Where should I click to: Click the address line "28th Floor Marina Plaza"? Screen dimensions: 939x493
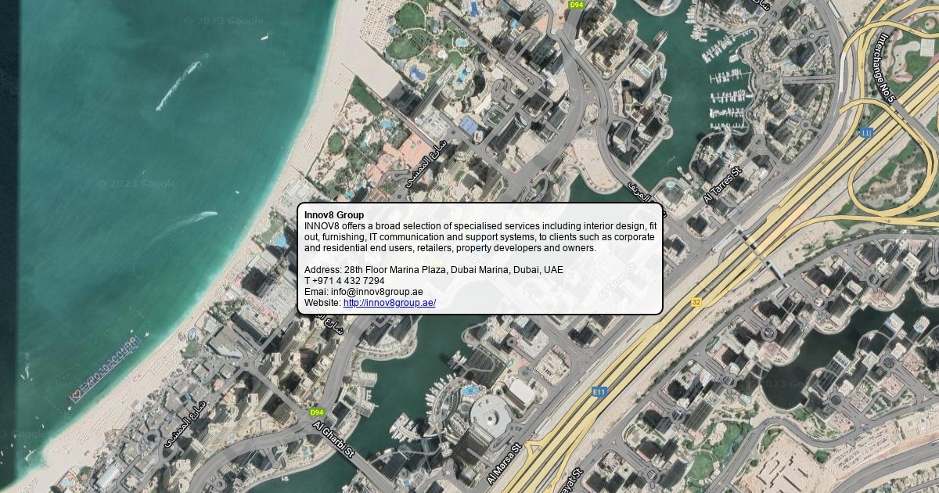(434, 270)
